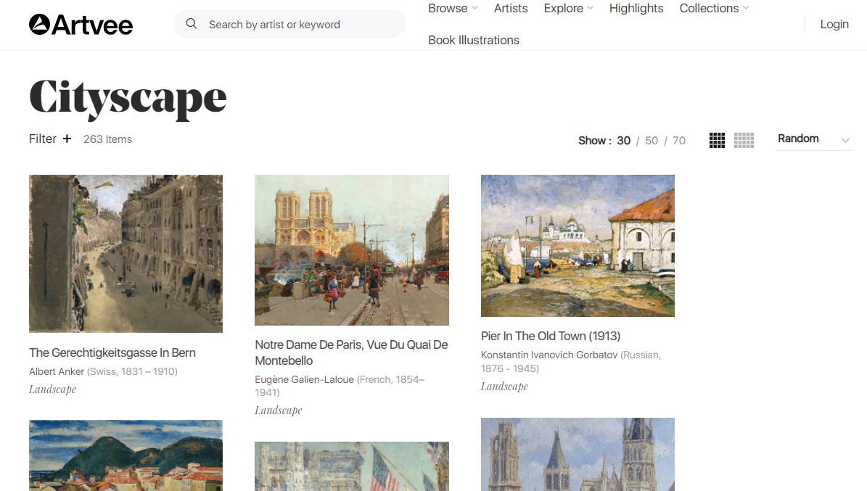Open the Filter panel
The height and width of the screenshot is (491, 867).
point(43,139)
